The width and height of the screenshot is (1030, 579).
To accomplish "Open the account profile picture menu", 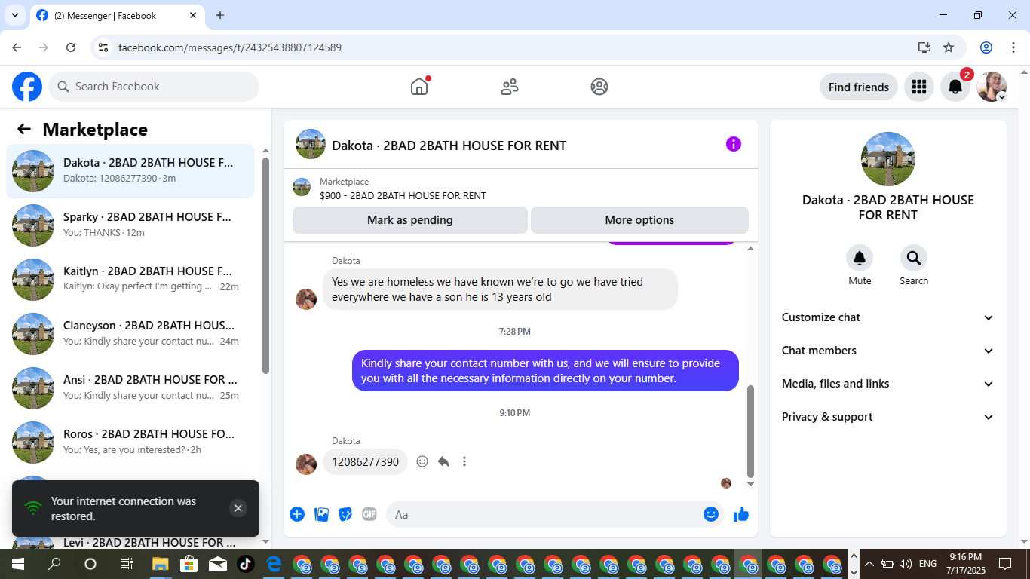I will tap(992, 87).
